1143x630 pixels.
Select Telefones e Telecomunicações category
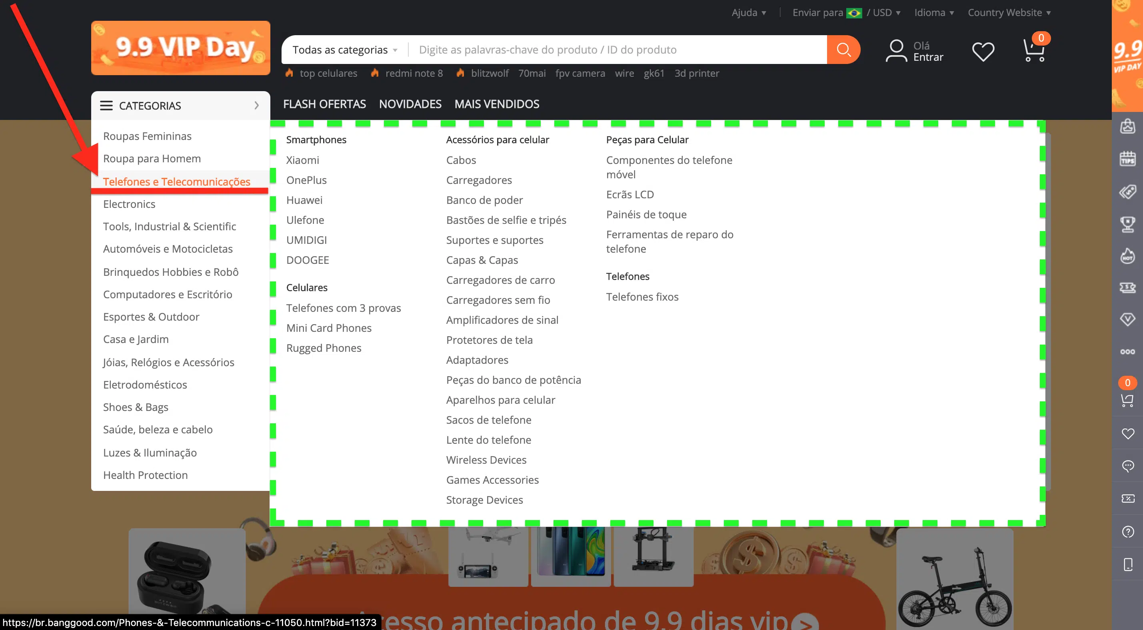point(176,181)
